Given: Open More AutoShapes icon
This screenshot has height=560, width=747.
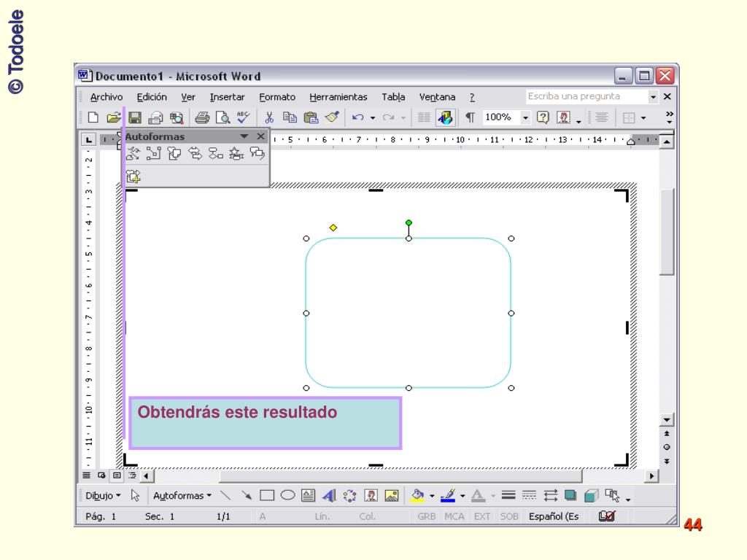Looking at the screenshot, I should point(133,176).
